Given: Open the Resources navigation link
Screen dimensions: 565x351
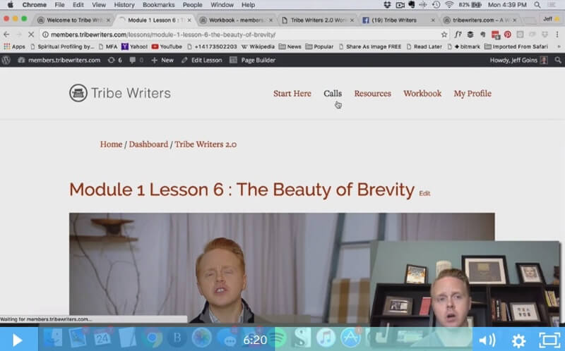Looking at the screenshot, I should [373, 94].
